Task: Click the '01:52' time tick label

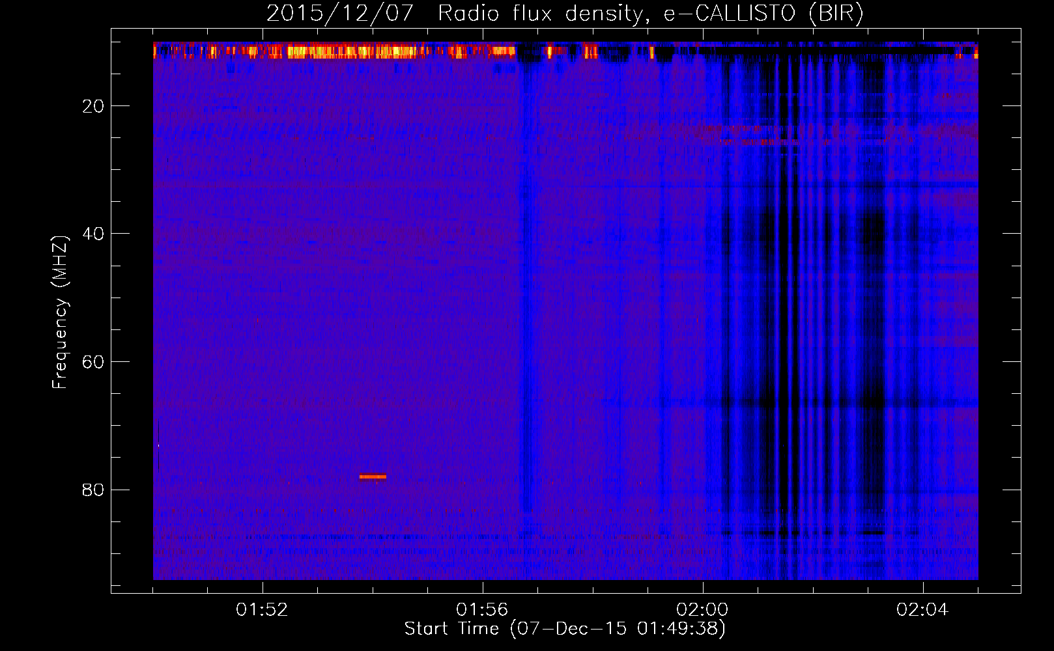Action: (262, 610)
